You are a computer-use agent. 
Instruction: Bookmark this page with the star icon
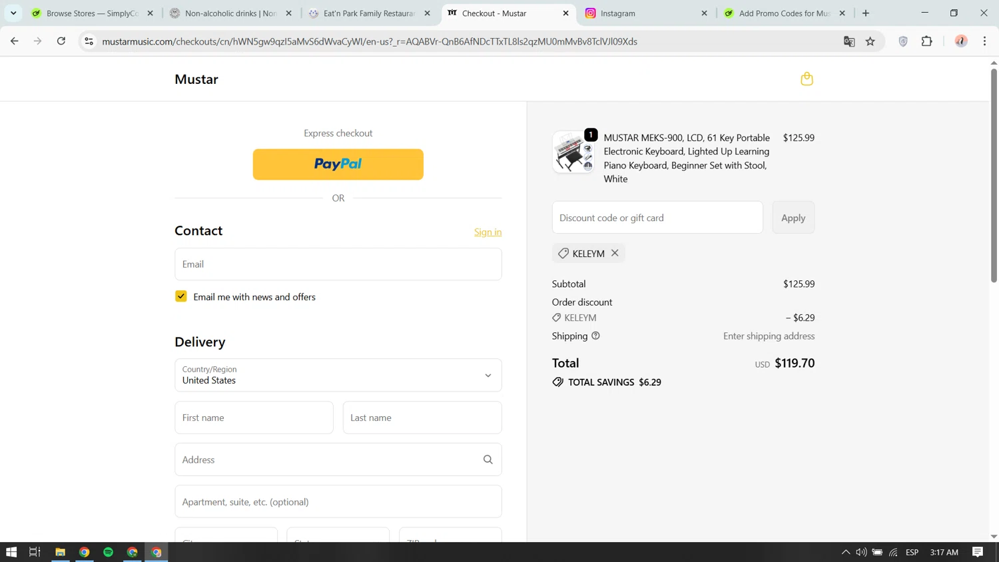870,41
